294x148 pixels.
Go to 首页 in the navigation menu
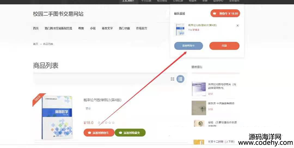36,28
